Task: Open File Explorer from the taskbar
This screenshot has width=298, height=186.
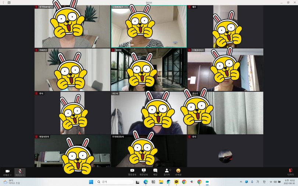Action: (x=161, y=182)
